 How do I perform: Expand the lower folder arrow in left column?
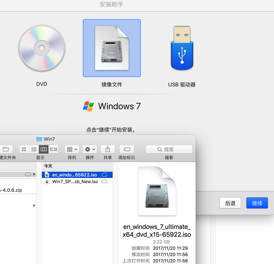(34, 206)
